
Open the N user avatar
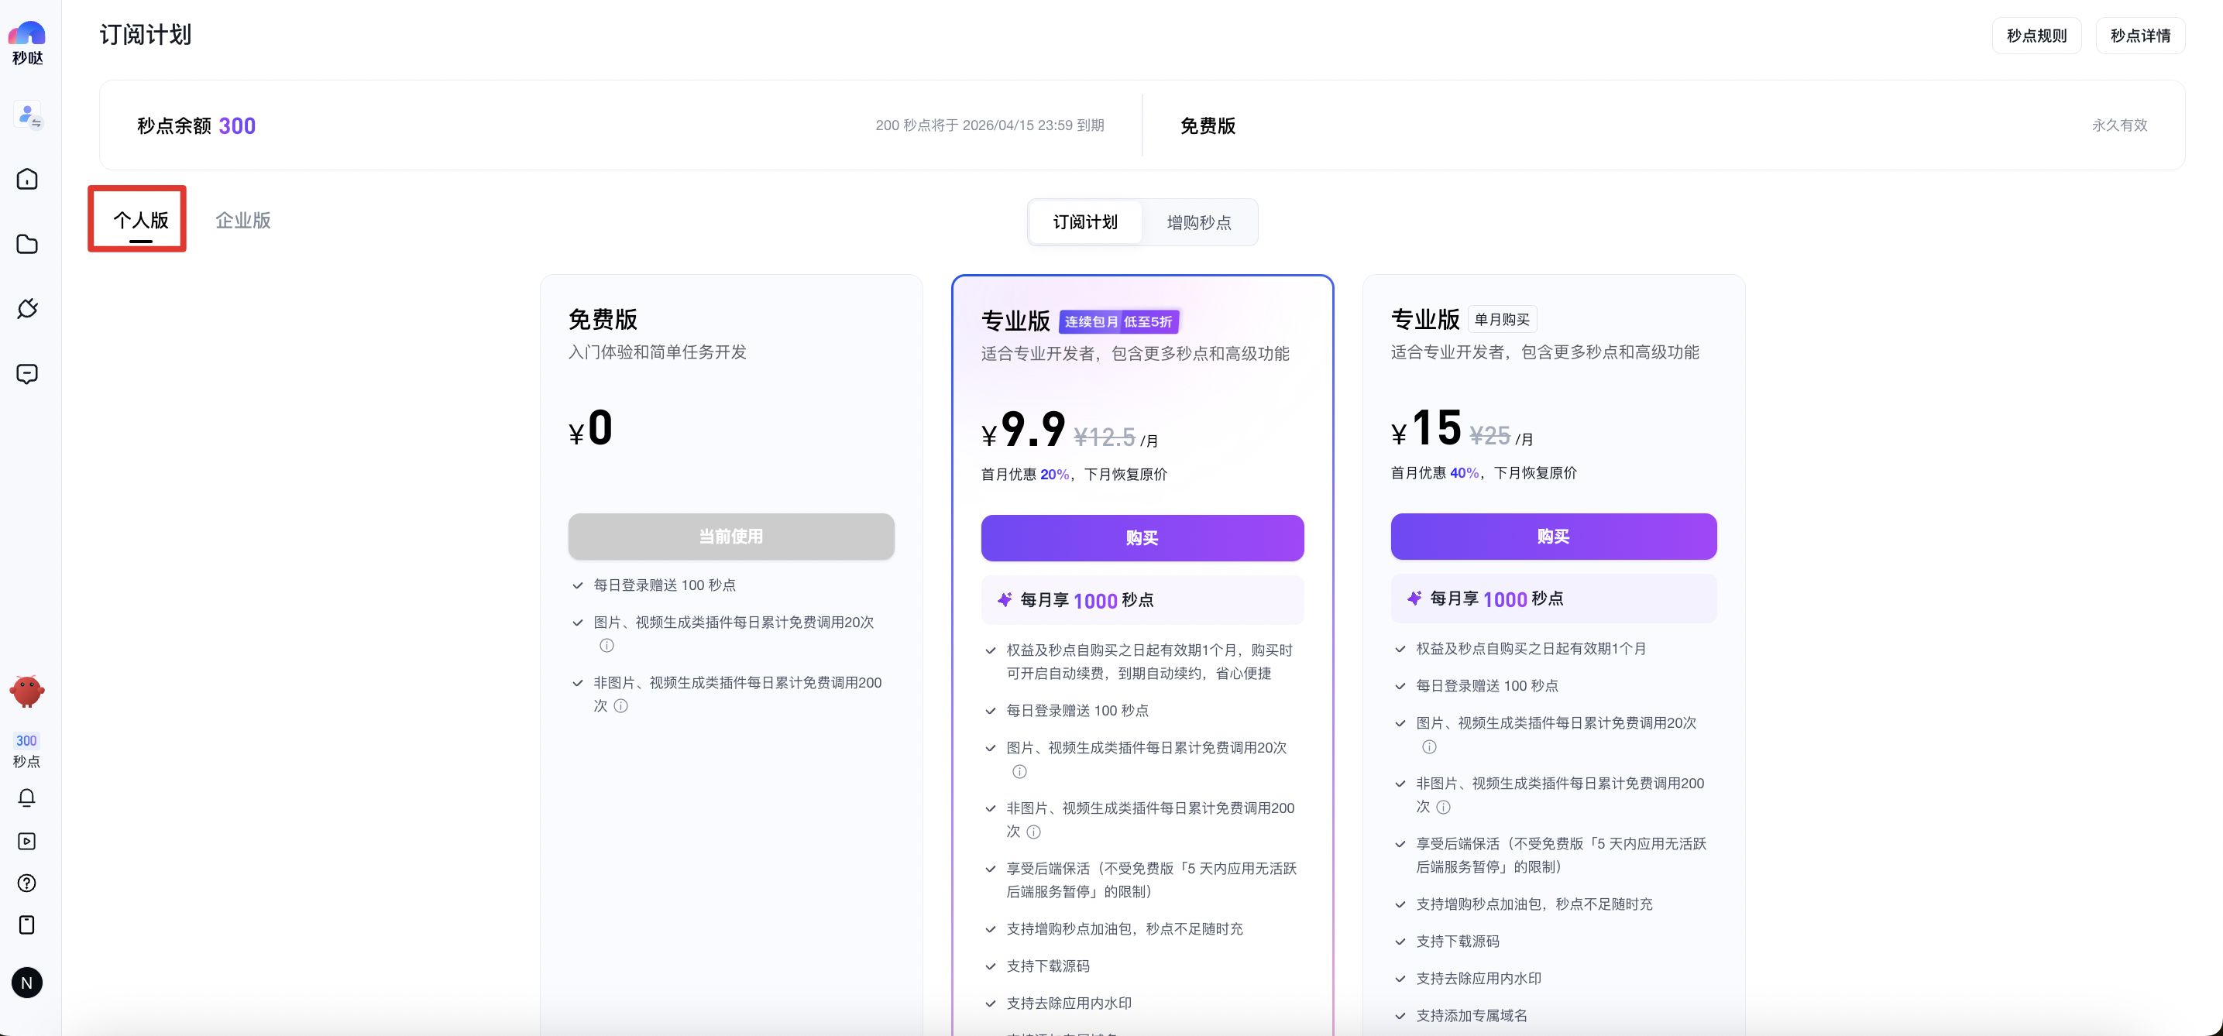[x=27, y=983]
